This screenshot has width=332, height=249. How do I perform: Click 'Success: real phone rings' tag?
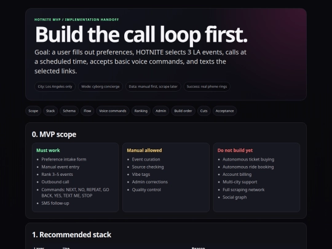coord(207,87)
